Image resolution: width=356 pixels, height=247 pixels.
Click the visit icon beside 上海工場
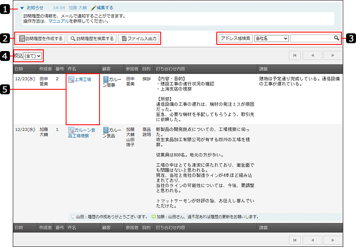71,79
